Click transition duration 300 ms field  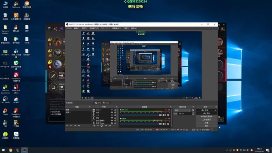(x=185, y=114)
